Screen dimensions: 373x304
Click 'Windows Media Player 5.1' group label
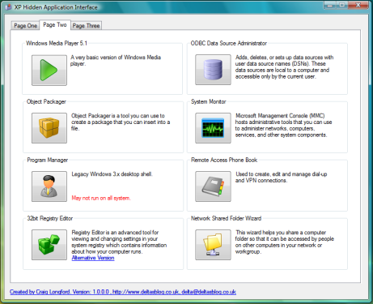[x=57, y=43]
